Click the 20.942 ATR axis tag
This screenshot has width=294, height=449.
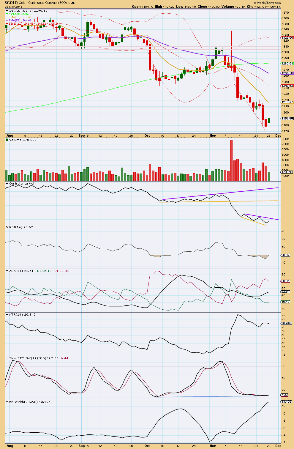click(287, 323)
